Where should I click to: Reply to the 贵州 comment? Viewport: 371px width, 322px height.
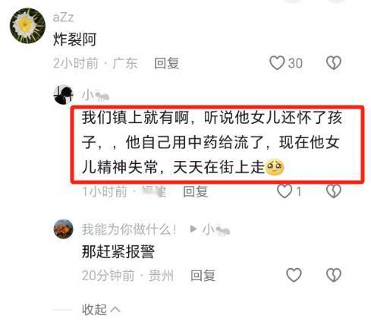click(203, 276)
